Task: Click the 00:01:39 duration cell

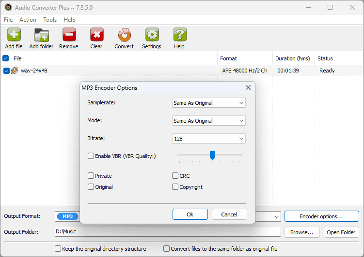Action: click(288, 71)
